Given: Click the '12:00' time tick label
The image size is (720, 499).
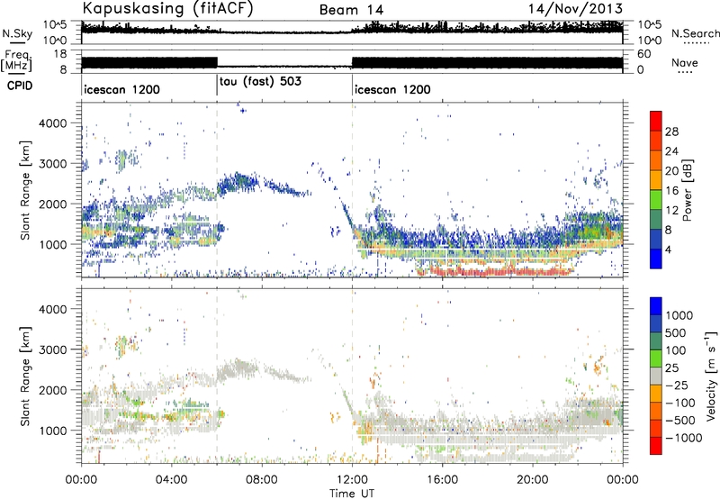Looking at the screenshot, I should [x=352, y=480].
